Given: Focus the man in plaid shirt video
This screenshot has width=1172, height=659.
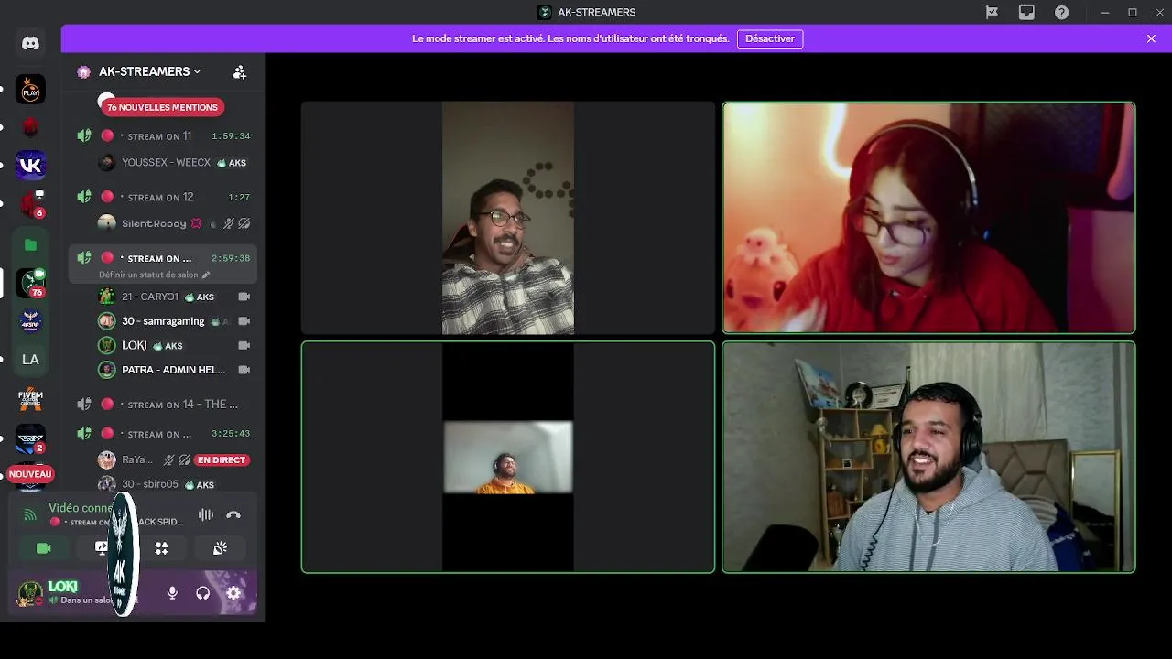Looking at the screenshot, I should pyautogui.click(x=508, y=218).
